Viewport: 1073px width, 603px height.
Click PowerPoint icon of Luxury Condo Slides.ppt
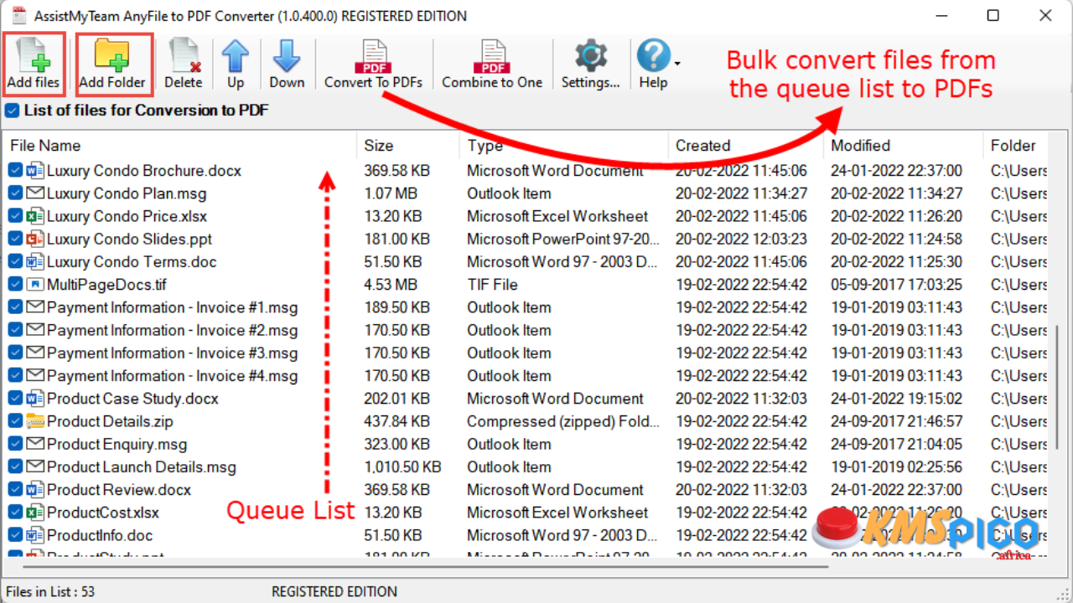[35, 239]
